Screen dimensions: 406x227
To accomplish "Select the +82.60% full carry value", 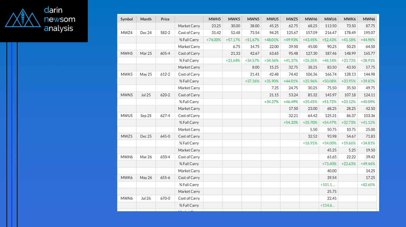I will (x=368, y=185).
